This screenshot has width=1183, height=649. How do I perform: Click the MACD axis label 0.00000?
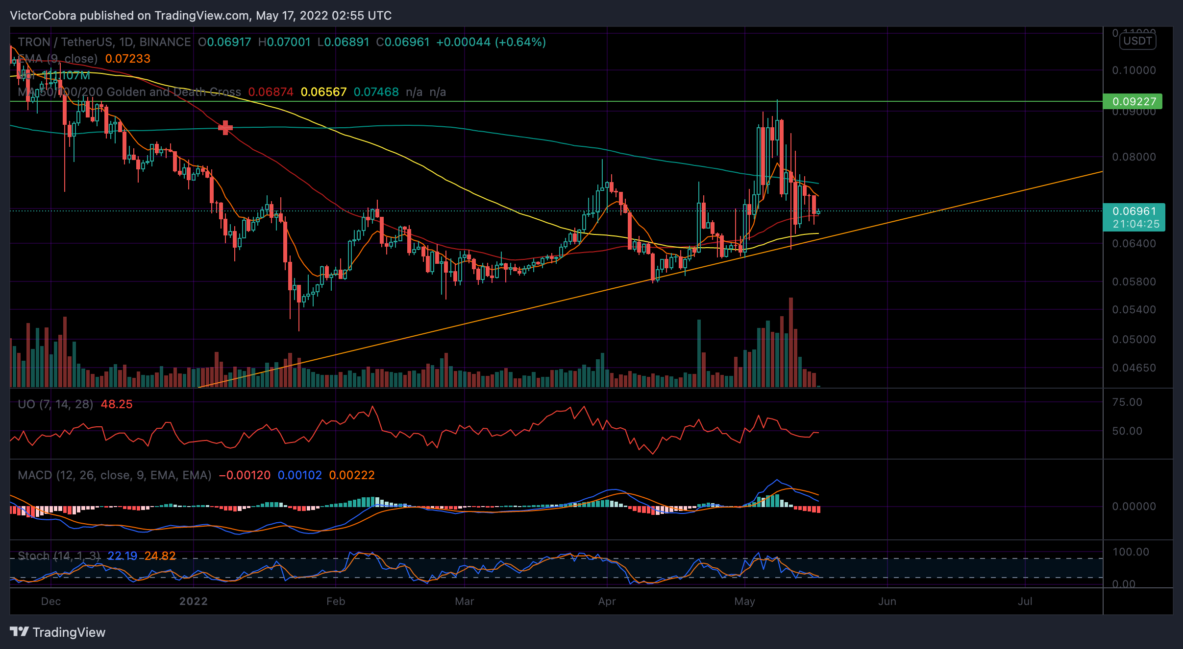(1134, 507)
